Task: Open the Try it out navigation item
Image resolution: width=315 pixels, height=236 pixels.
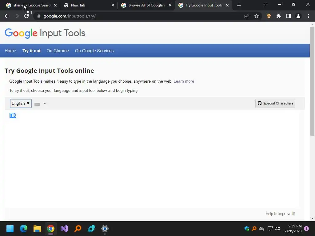Action: pos(32,51)
